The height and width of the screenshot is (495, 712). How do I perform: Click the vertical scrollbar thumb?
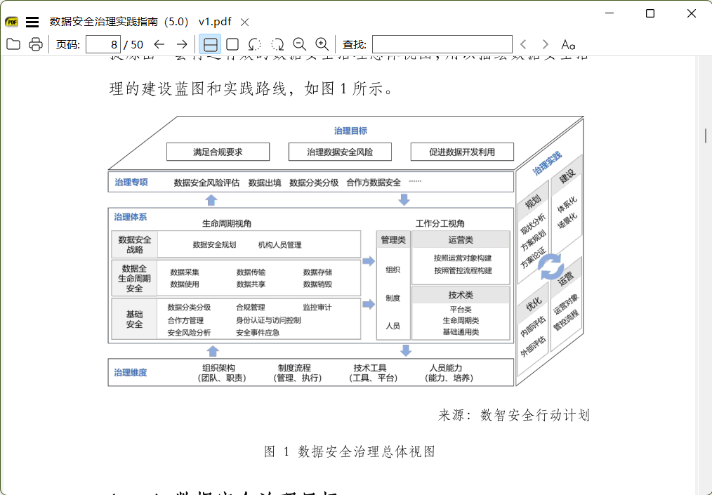click(706, 136)
